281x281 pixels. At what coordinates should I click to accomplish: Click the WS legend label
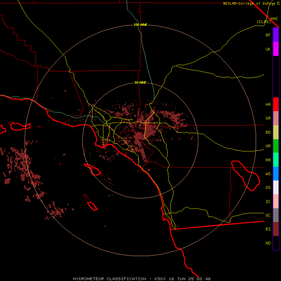[x=268, y=174]
